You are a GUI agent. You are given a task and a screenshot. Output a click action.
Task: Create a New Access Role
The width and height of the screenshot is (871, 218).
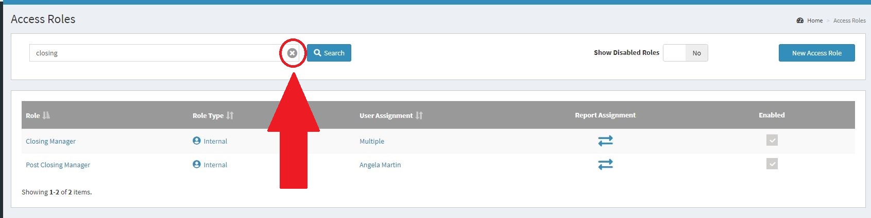[816, 53]
